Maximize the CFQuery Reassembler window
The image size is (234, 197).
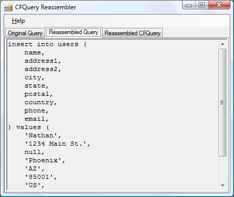(x=202, y=5)
